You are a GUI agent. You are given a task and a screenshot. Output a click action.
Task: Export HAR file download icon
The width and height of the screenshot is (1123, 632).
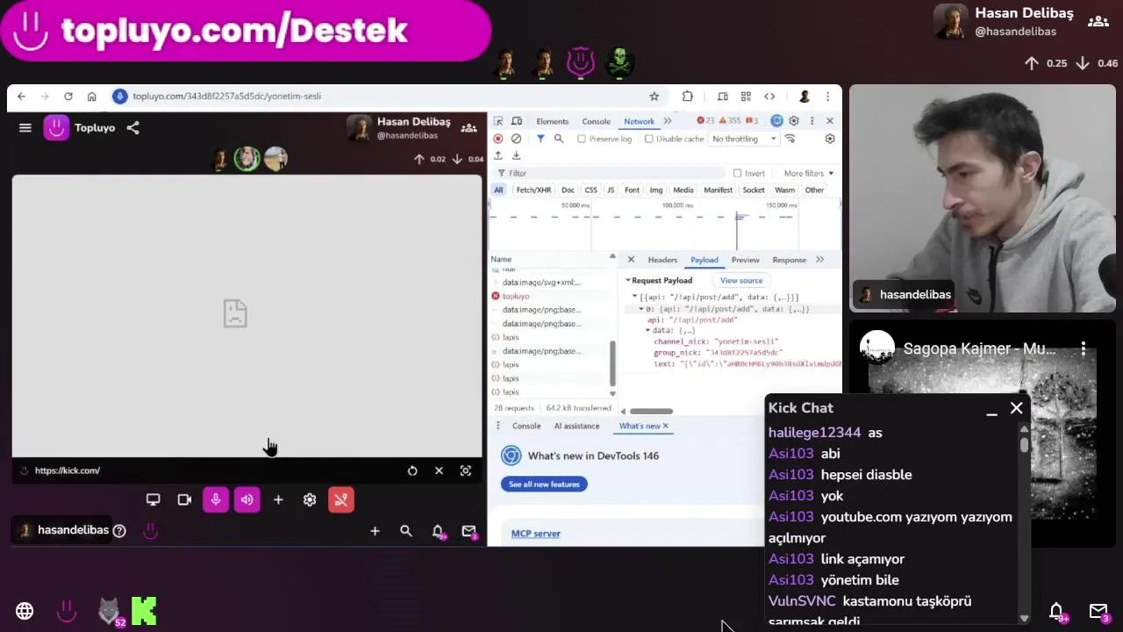coord(516,155)
